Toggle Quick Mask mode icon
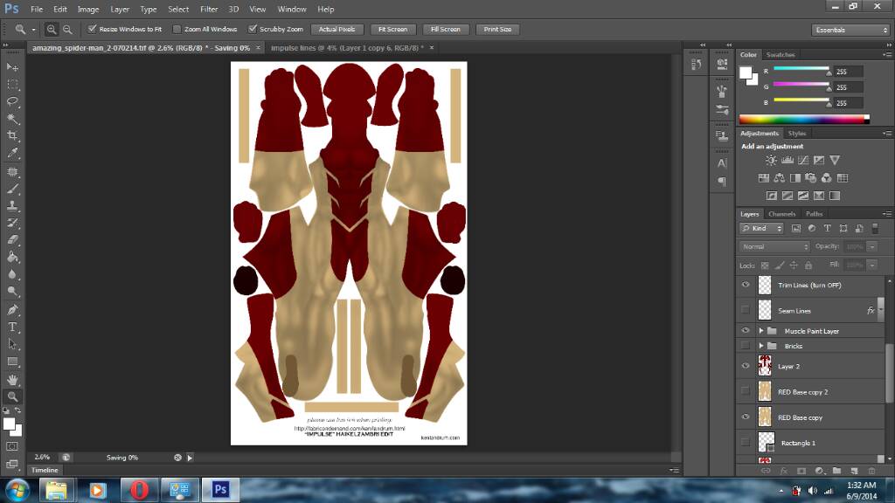Image resolution: width=895 pixels, height=503 pixels. [12, 446]
